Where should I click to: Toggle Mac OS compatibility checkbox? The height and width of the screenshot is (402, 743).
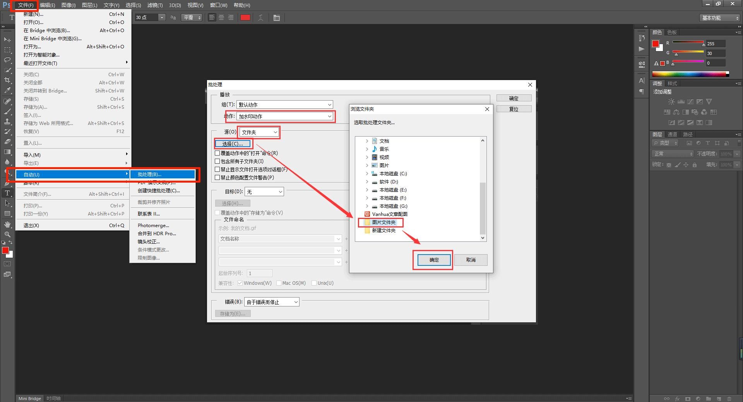(x=279, y=283)
